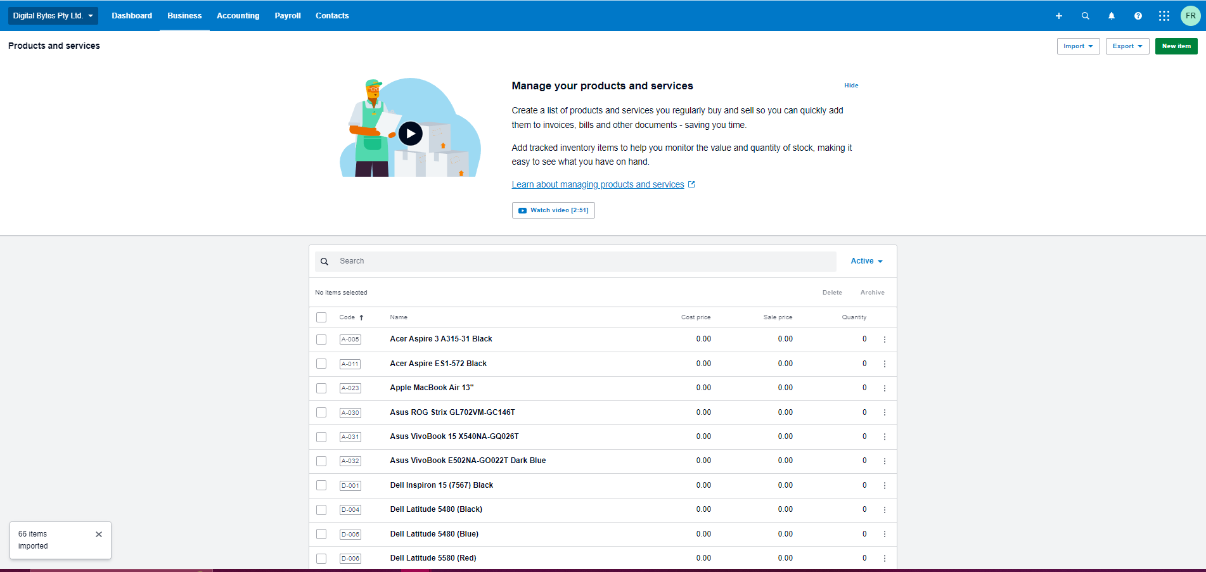1206x572 pixels.
Task: Open options menu for Dell Latitude 5480 (Black)
Action: 885,510
